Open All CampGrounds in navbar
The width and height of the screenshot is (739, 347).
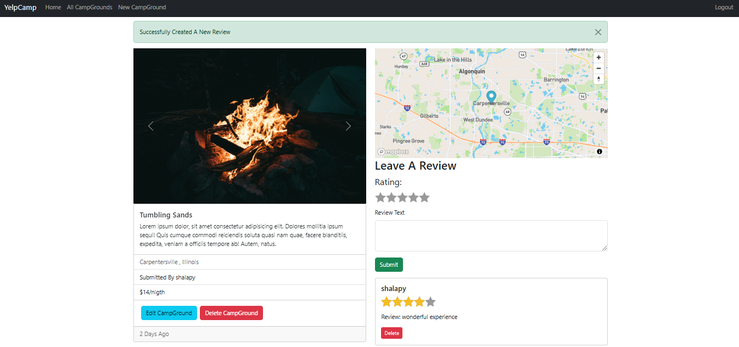tap(89, 7)
